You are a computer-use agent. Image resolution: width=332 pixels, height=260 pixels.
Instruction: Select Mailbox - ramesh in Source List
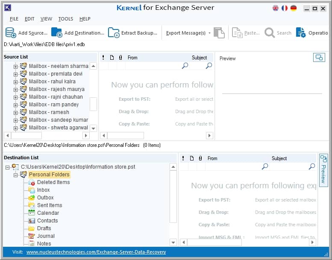49,112
